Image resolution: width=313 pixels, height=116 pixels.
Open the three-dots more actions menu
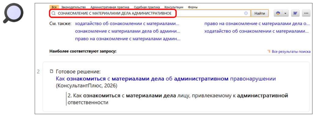point(306,13)
